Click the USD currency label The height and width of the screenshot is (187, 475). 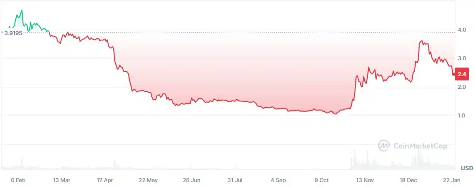(467, 168)
